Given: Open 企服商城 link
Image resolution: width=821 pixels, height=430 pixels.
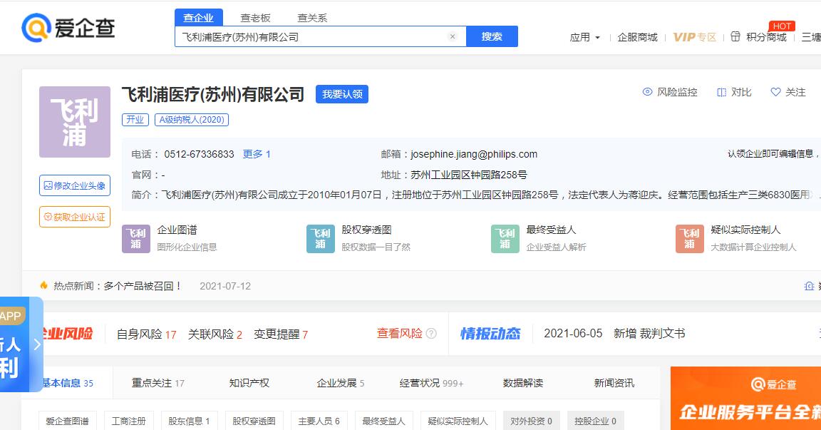Looking at the screenshot, I should (637, 37).
